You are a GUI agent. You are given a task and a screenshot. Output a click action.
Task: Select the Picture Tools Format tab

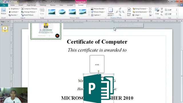81,5
